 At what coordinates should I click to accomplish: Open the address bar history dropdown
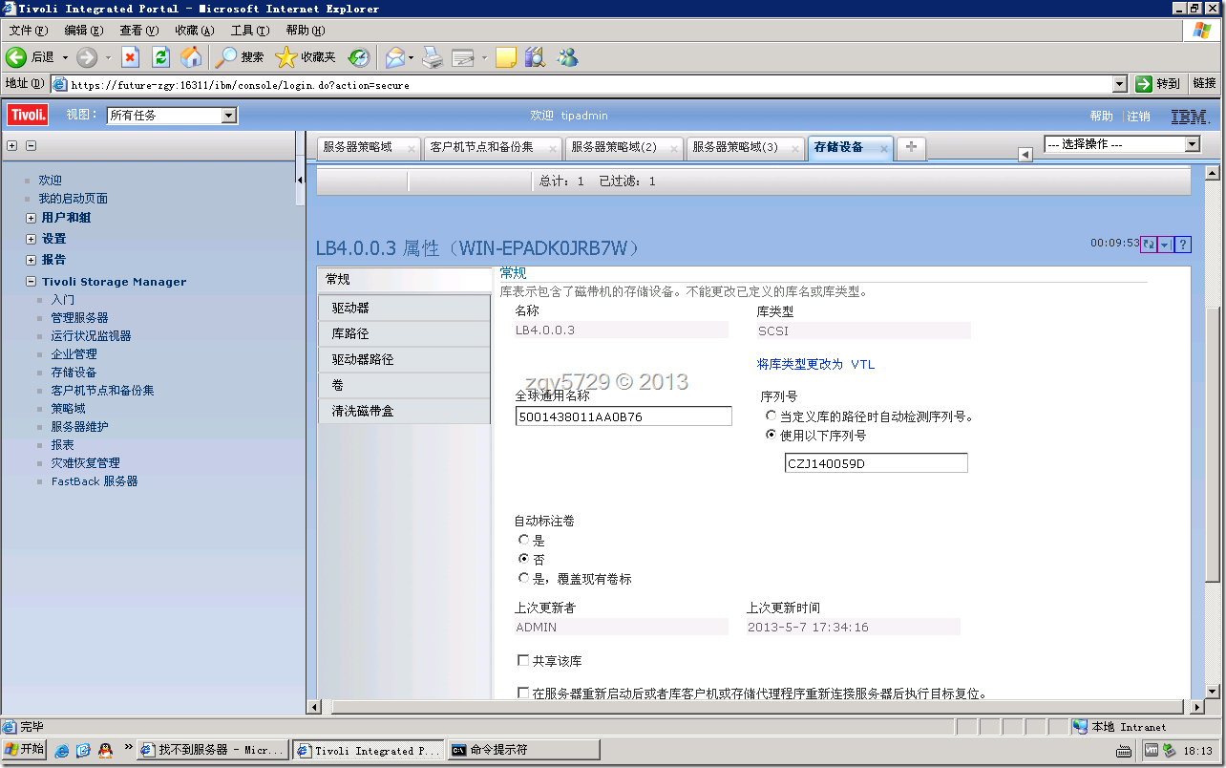[1121, 84]
